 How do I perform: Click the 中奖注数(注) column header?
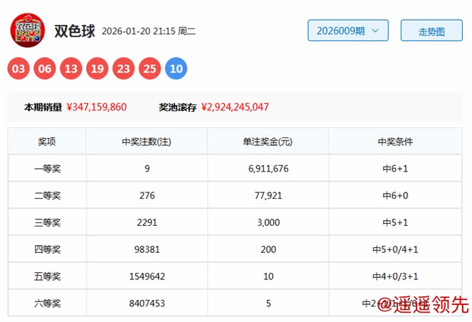point(146,142)
